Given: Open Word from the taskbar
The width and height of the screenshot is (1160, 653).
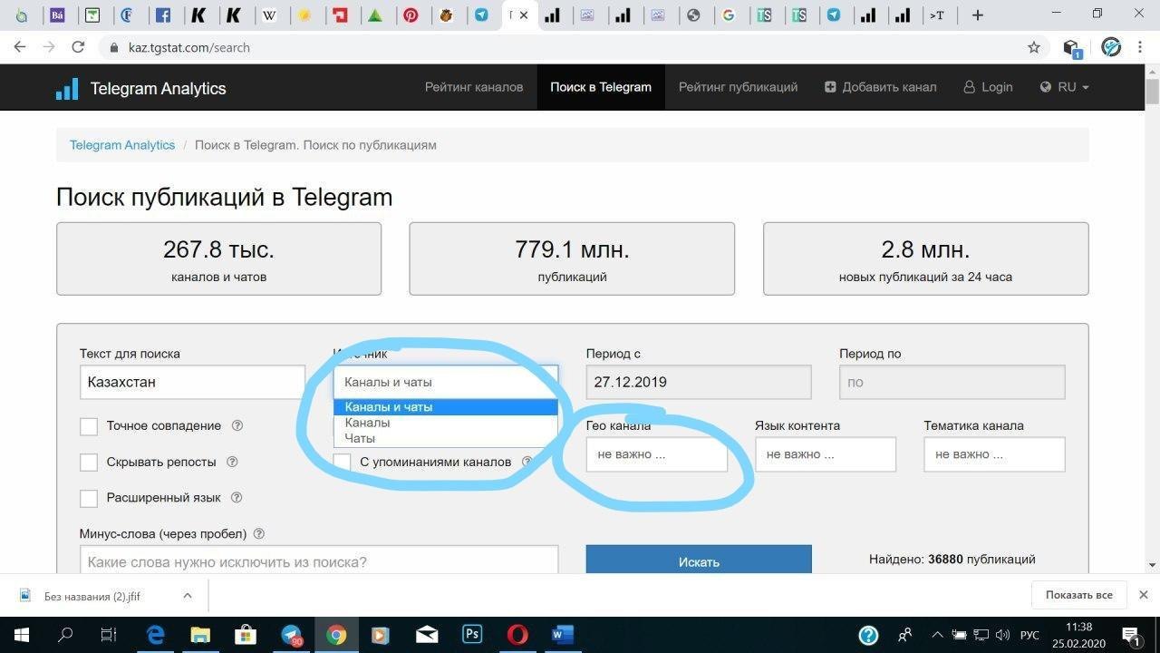Looking at the screenshot, I should (563, 635).
